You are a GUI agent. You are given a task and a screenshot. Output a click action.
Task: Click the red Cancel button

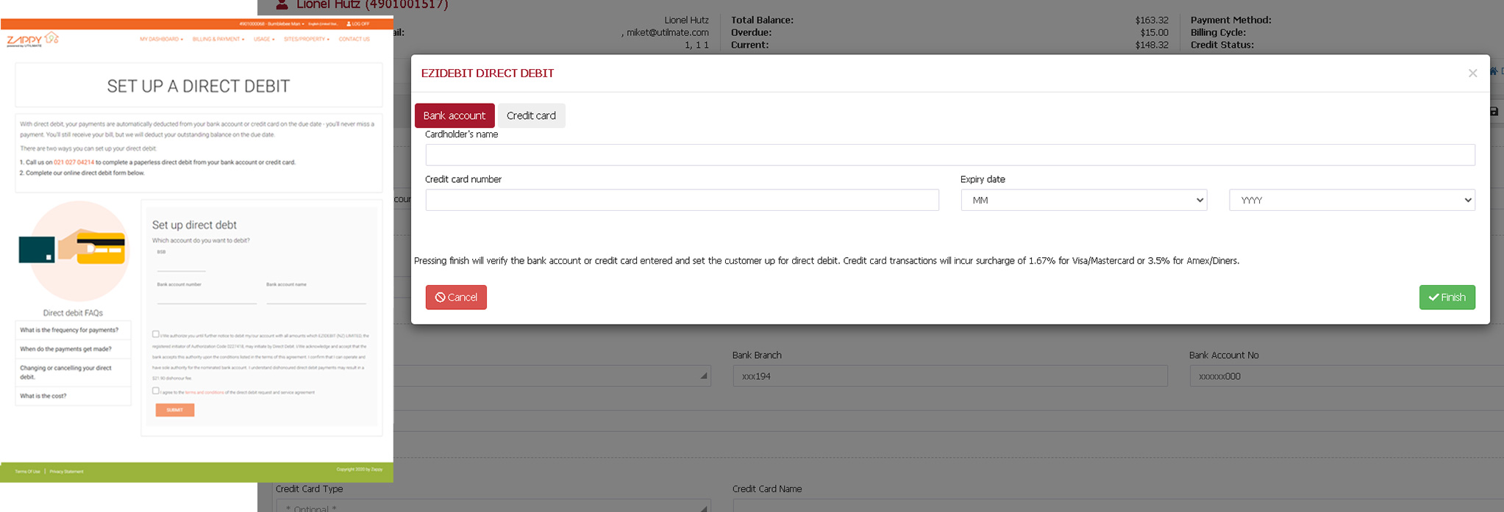click(x=456, y=298)
